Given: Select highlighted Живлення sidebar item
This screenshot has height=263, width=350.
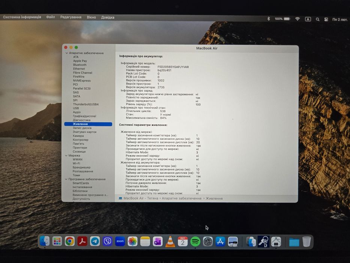Looking at the screenshot, I should (88, 124).
